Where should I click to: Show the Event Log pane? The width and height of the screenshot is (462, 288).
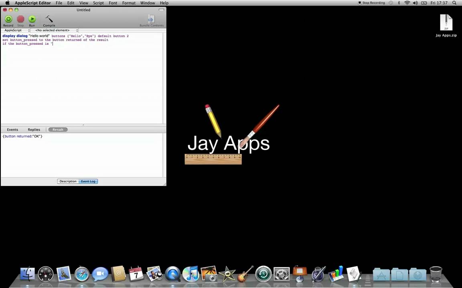pos(88,181)
